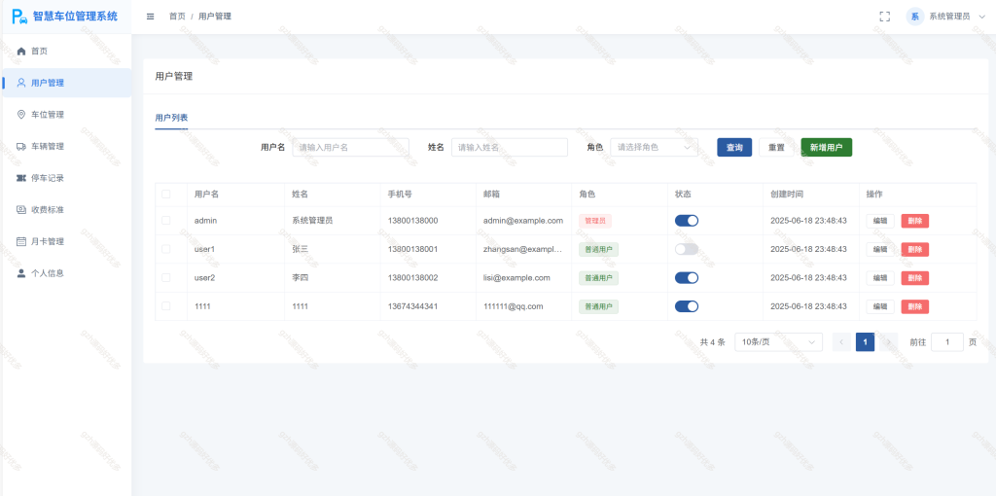Click the 重置 reset button

(x=776, y=147)
